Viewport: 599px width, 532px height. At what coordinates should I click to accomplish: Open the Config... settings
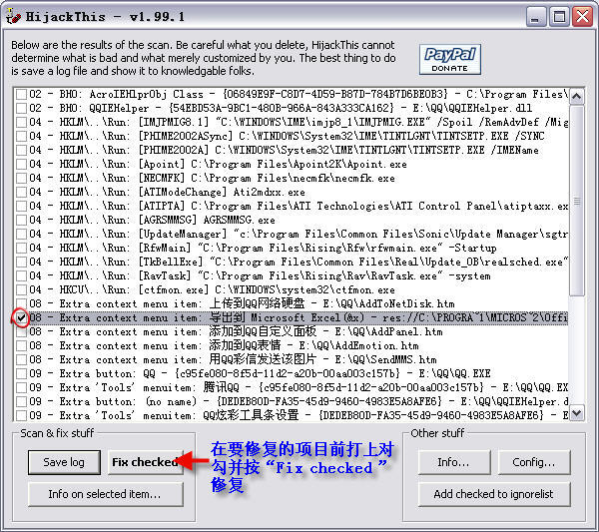point(534,462)
